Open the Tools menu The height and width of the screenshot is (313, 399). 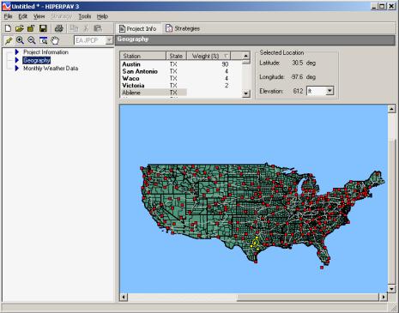point(85,16)
